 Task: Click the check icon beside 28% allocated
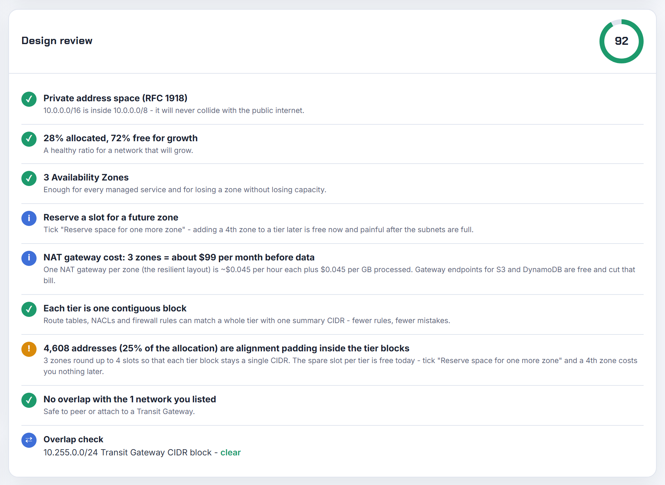(x=29, y=139)
